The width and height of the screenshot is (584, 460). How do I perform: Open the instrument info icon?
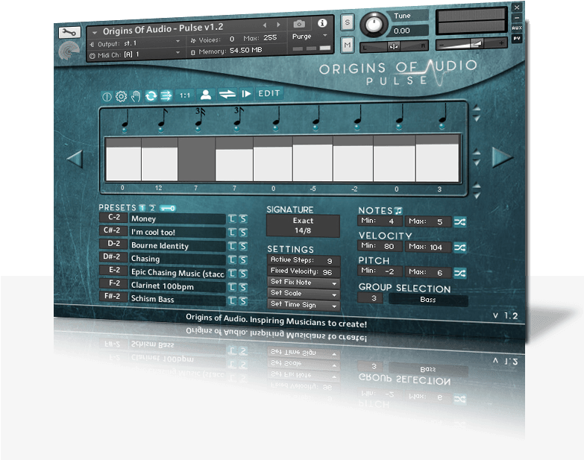coord(322,23)
